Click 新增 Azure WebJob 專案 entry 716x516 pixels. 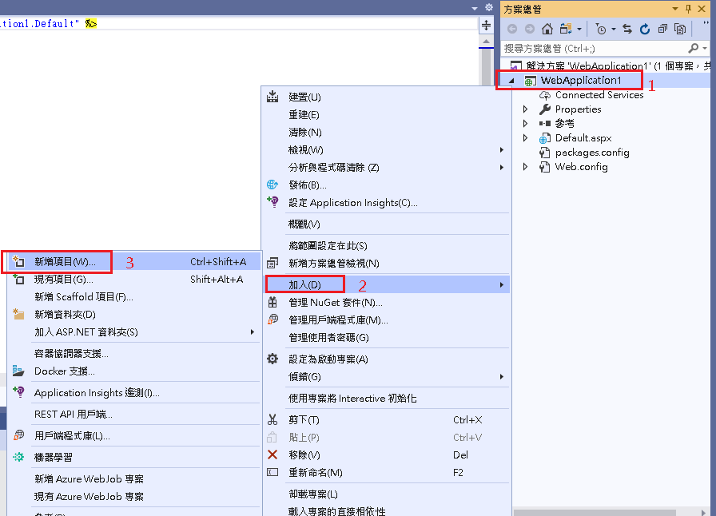point(134,479)
